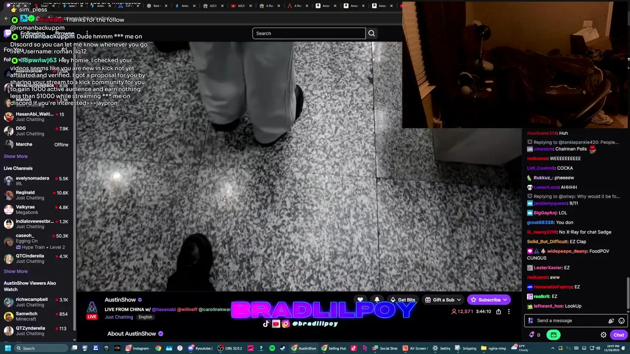Click the share stream icon
Image resolution: width=630 pixels, height=354 pixels.
pyautogui.click(x=499, y=312)
